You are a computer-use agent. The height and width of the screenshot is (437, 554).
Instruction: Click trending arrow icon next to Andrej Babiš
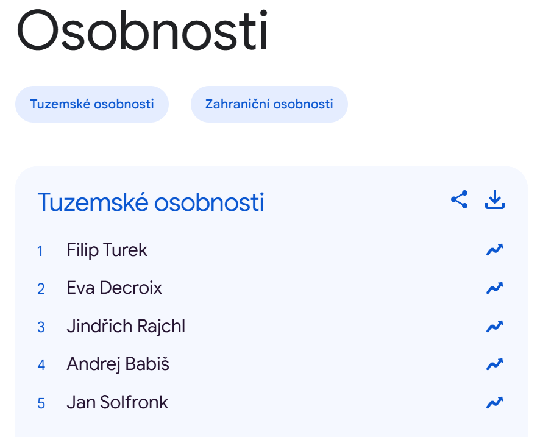494,364
